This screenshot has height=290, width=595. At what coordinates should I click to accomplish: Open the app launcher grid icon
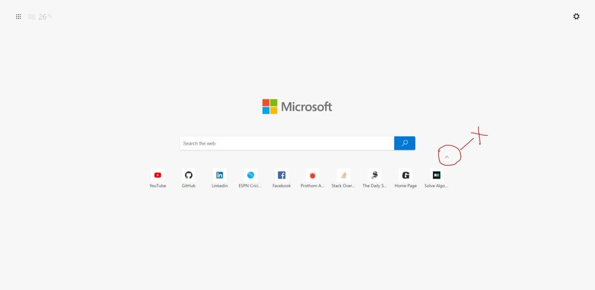pyautogui.click(x=18, y=17)
